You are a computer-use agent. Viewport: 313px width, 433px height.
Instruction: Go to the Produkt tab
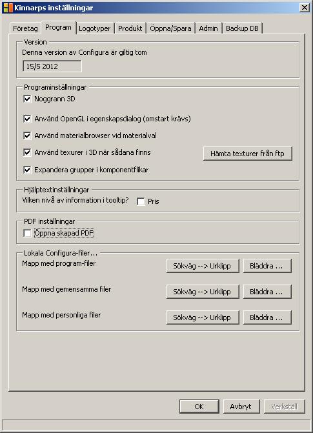click(130, 28)
